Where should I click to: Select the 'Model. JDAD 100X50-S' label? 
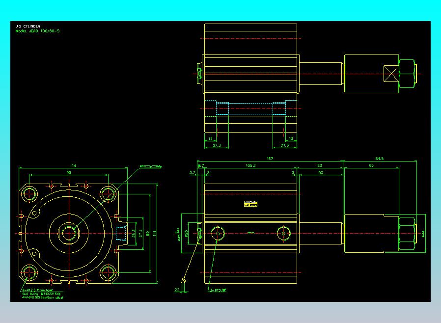(37, 31)
